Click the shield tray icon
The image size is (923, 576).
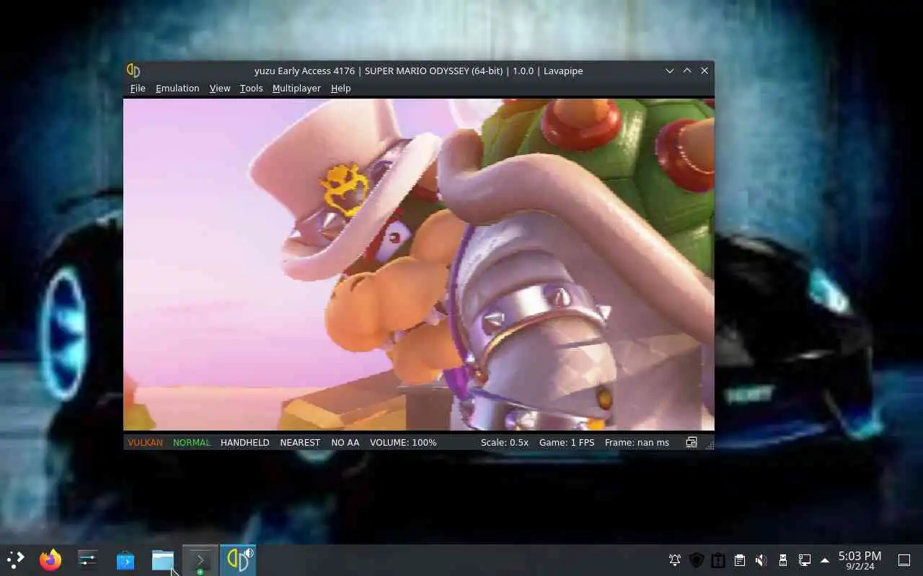click(697, 560)
